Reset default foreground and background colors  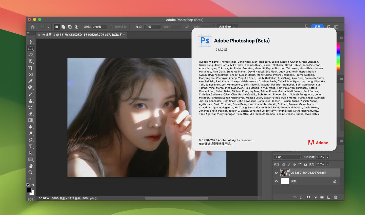(28, 185)
